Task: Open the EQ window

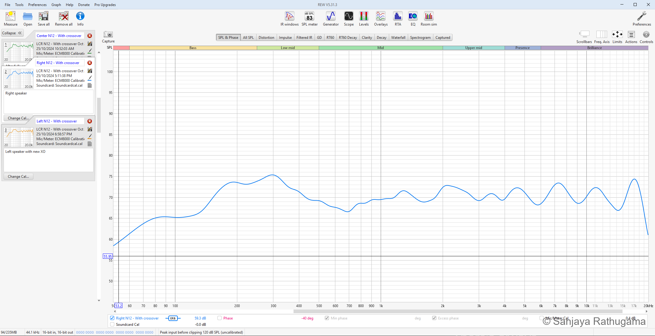Action: coord(413,19)
